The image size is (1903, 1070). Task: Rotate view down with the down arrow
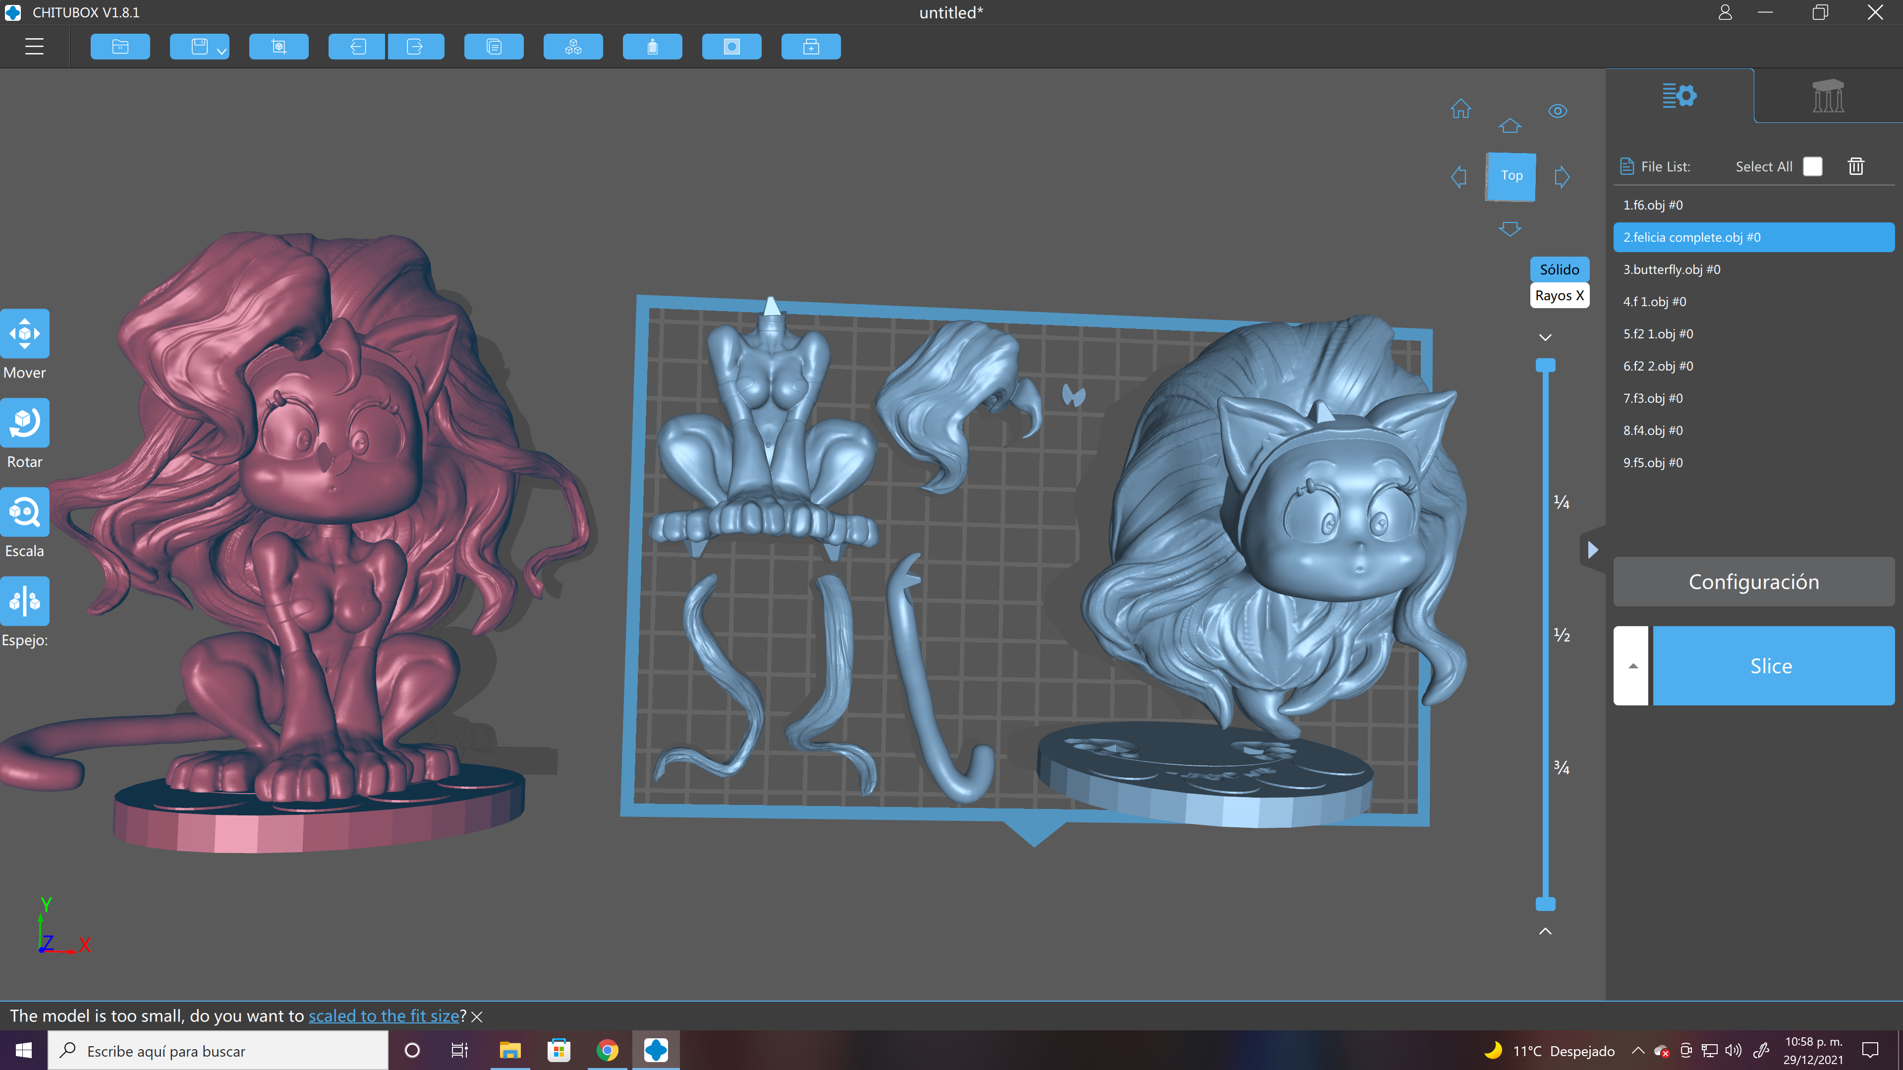1510,229
